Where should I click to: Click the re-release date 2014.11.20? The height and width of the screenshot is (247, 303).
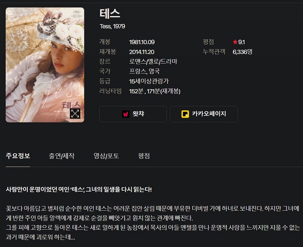click(142, 52)
